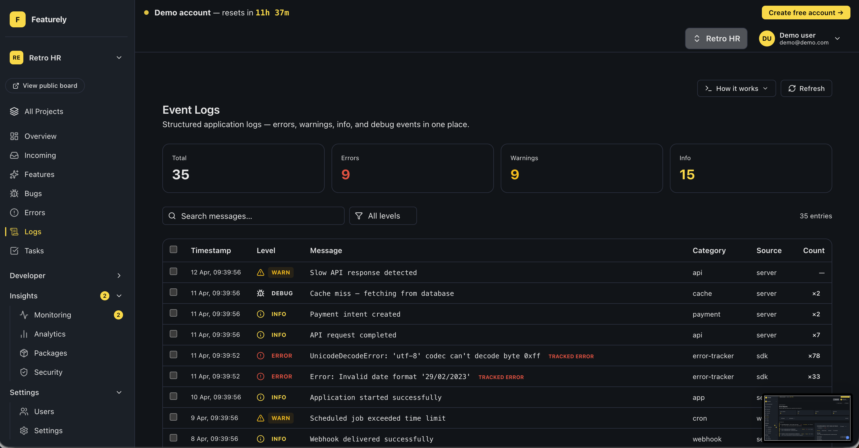Click Create free account button
859x448 pixels.
coord(806,13)
